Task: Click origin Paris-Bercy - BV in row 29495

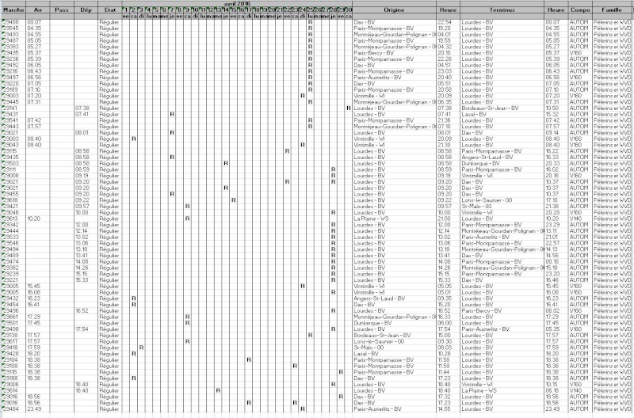Action: [x=373, y=53]
